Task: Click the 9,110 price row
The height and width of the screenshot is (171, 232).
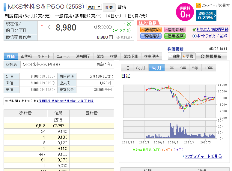Action: click(59, 148)
